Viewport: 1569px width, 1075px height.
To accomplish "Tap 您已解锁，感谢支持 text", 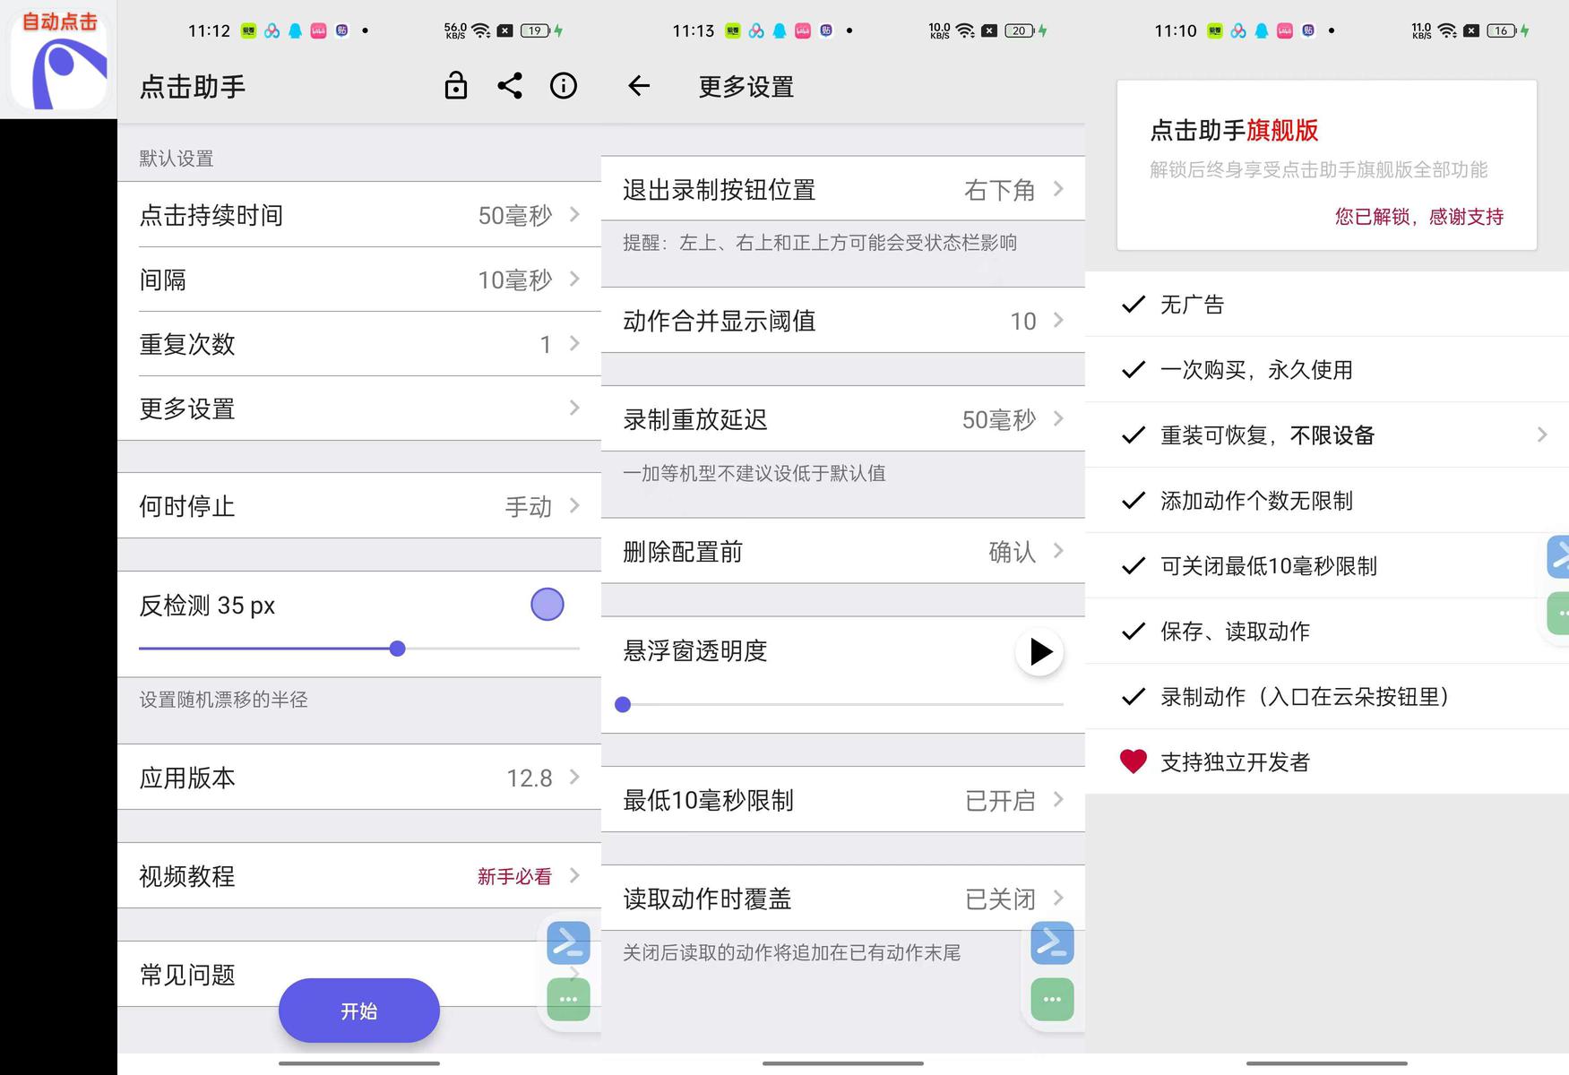I will [x=1419, y=216].
